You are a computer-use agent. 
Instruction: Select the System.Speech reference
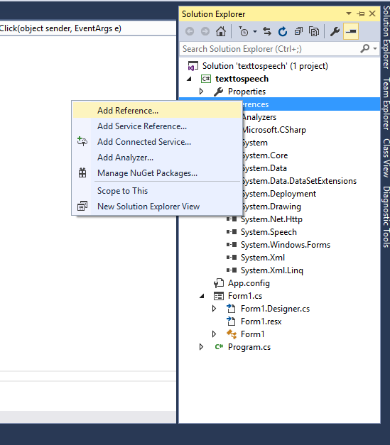tap(269, 232)
